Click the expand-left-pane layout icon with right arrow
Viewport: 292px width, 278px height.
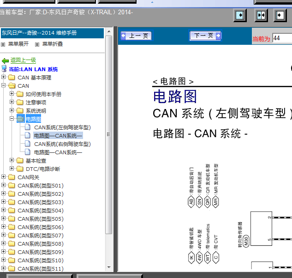click(x=240, y=15)
